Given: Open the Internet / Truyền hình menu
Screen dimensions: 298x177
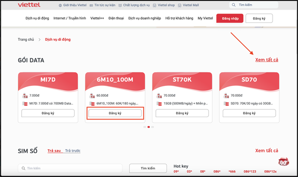Looking at the screenshot, I should click(x=70, y=18).
